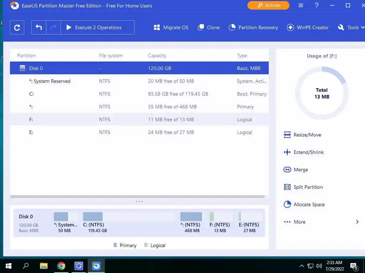Screen dimensions: 365x273
Task: Select the 468 MB unnamed partition row
Action: [139, 107]
